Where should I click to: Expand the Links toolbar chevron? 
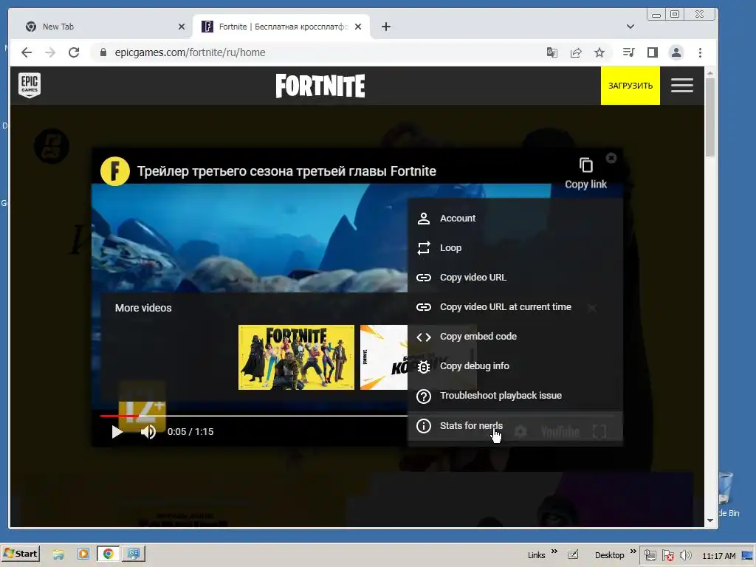coord(554,551)
